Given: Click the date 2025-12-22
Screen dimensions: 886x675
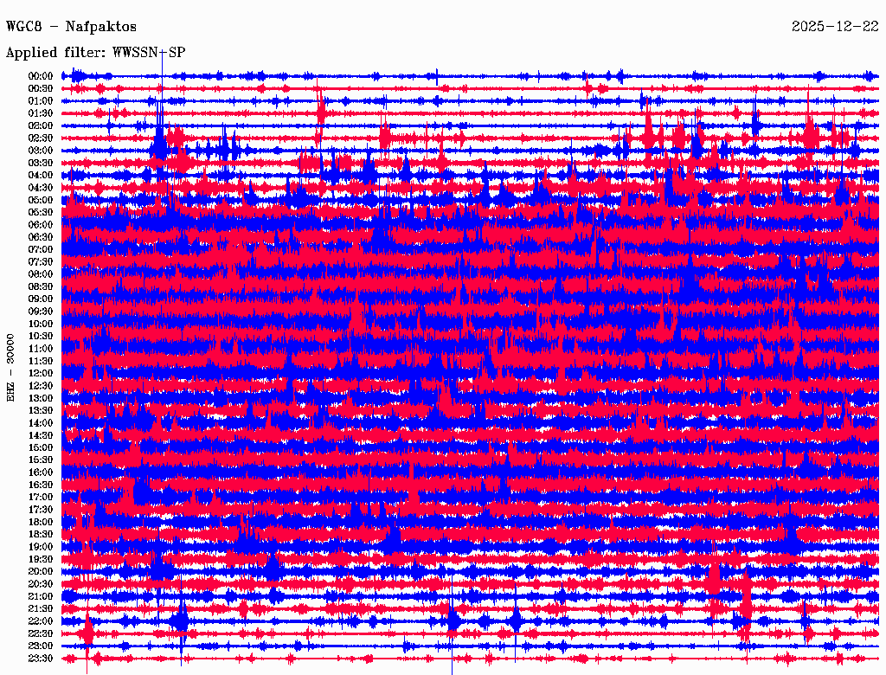Looking at the screenshot, I should [x=835, y=27].
